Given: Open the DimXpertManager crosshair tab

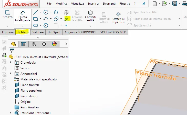Looking at the screenshot, I should [44, 44].
